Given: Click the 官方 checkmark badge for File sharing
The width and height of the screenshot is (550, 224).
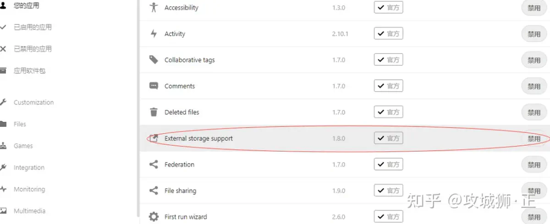Looking at the screenshot, I should click(x=388, y=191).
